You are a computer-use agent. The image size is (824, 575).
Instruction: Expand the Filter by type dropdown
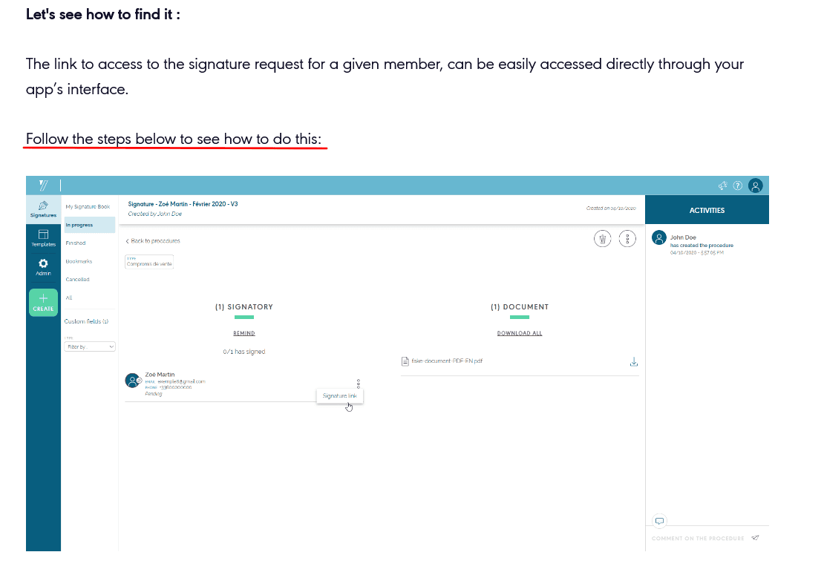click(91, 346)
